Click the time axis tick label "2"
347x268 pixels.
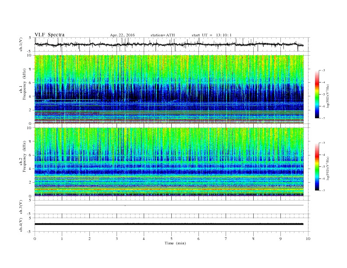[x=89, y=239]
